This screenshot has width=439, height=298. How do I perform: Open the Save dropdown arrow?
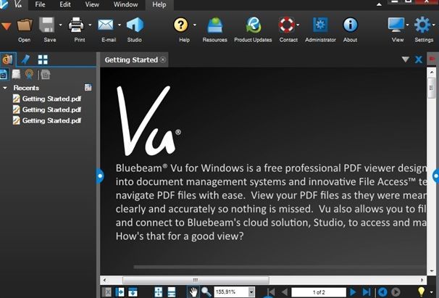(60, 25)
